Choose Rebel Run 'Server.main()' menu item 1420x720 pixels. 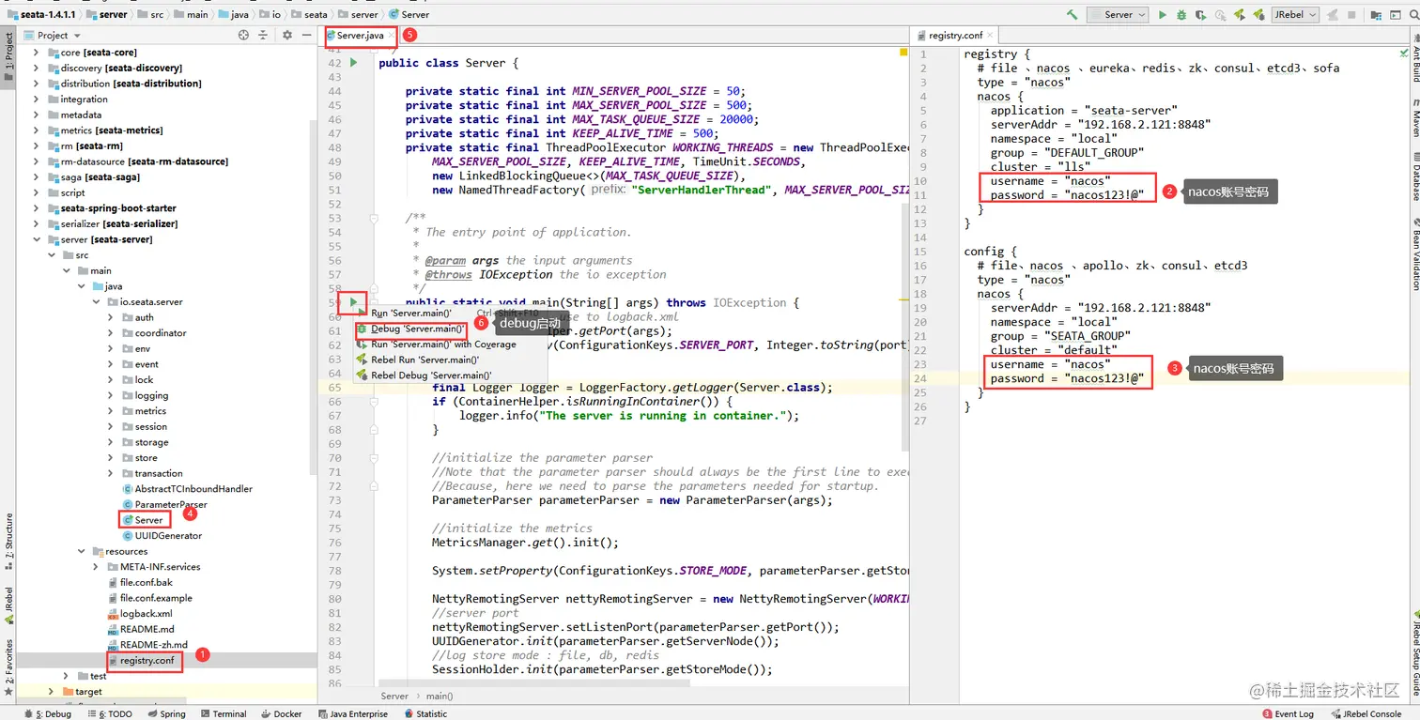[x=452, y=360]
